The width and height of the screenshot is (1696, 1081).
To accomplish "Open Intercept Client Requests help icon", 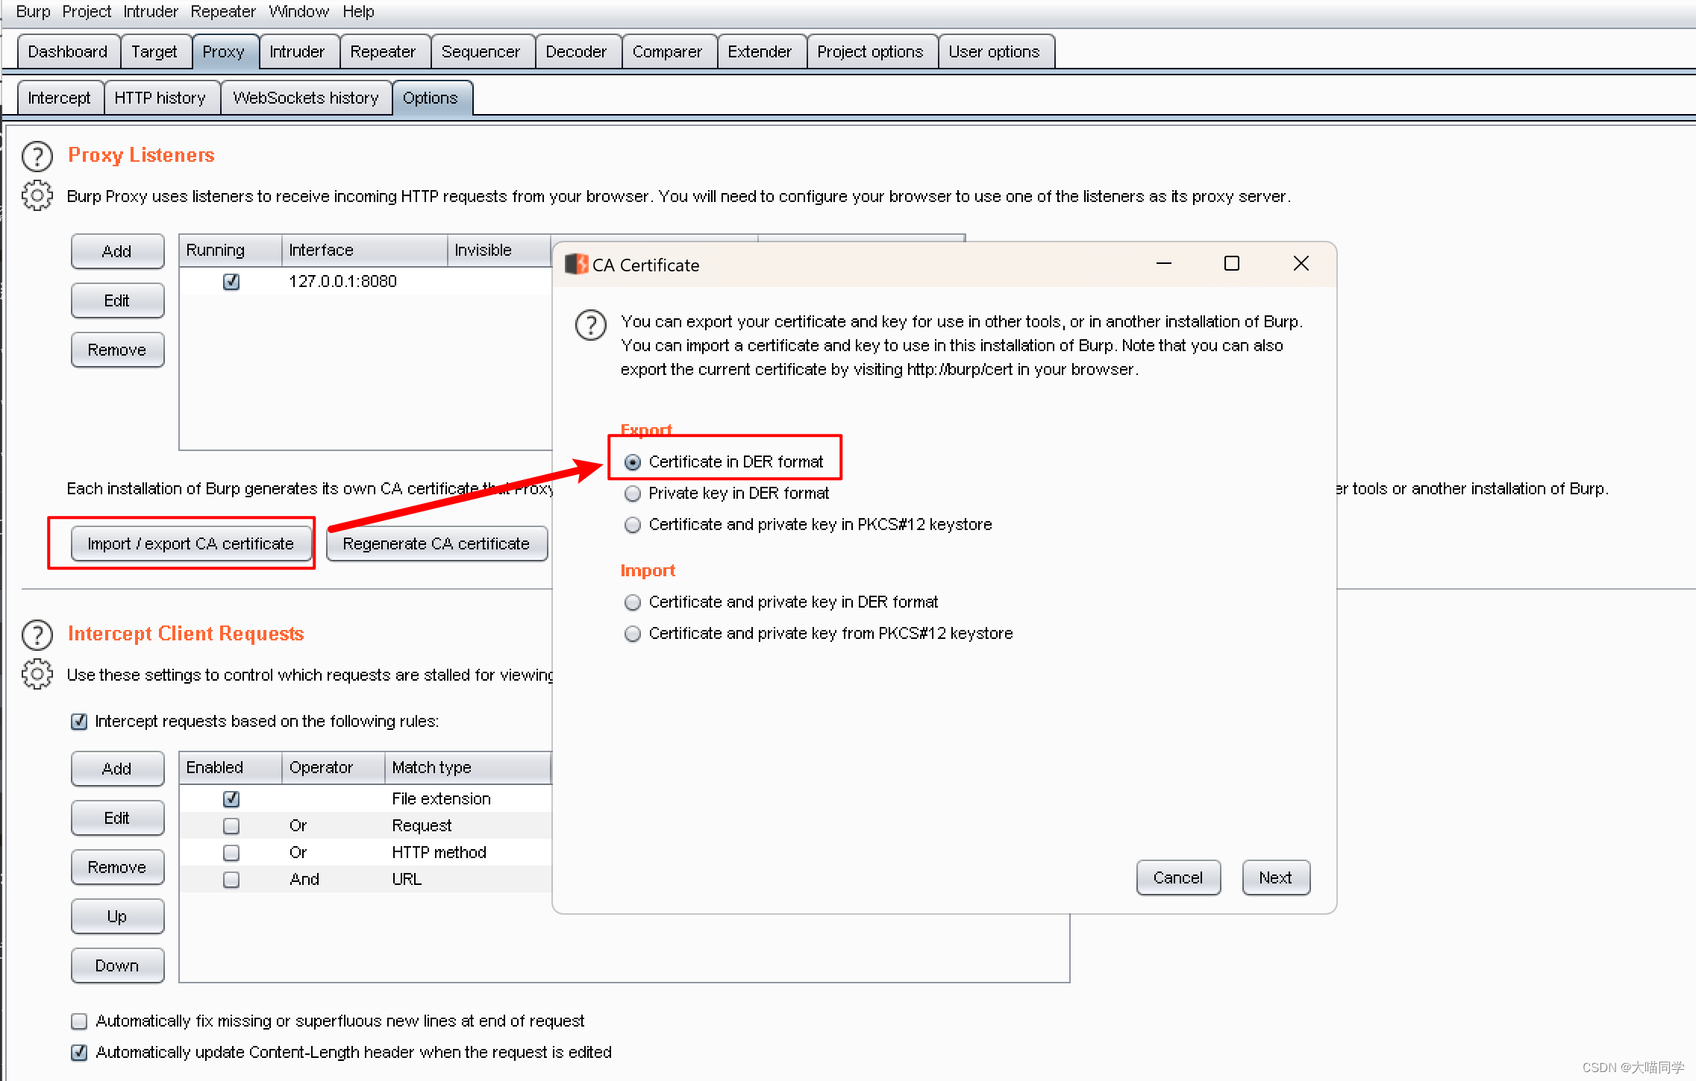I will (37, 635).
